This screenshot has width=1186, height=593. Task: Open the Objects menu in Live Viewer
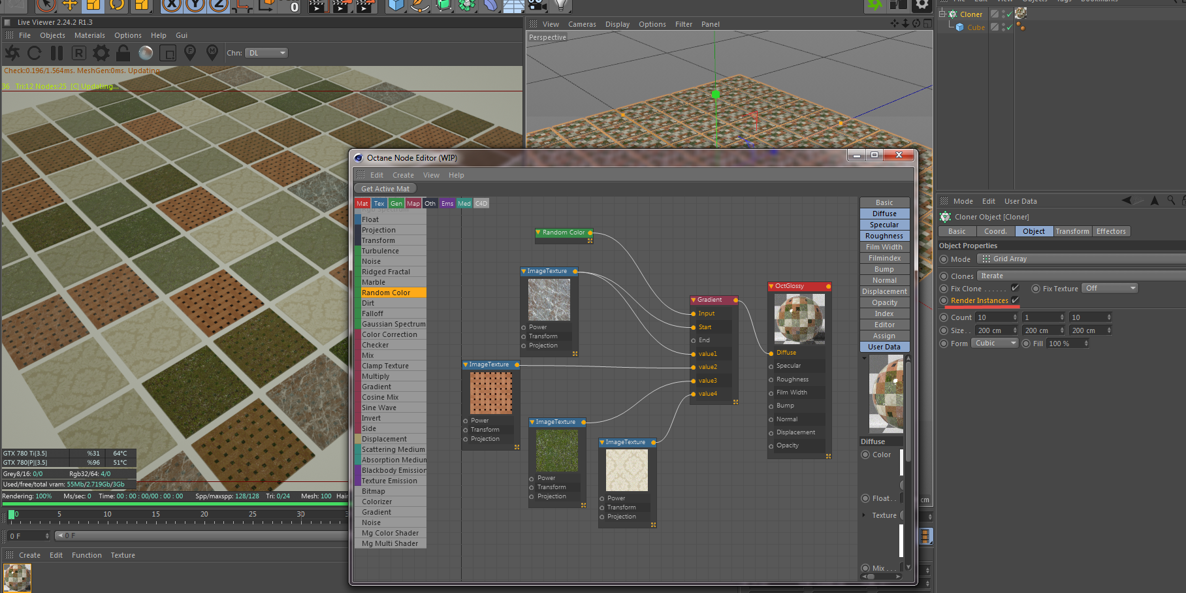(x=52, y=35)
